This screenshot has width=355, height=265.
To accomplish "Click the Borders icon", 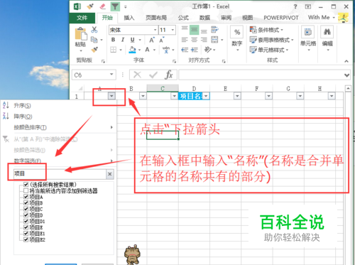I will tap(114, 50).
